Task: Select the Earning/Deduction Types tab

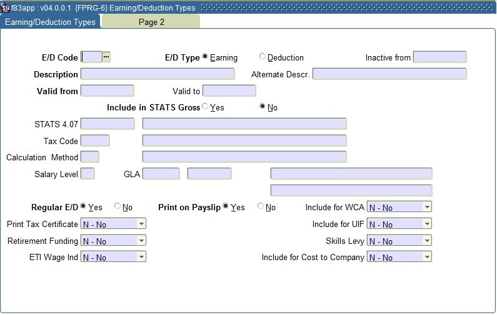Action: 50,22
